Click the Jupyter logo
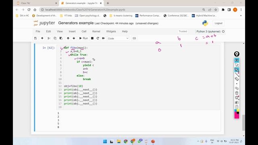This screenshot has width=258, height=145. click(x=44, y=23)
